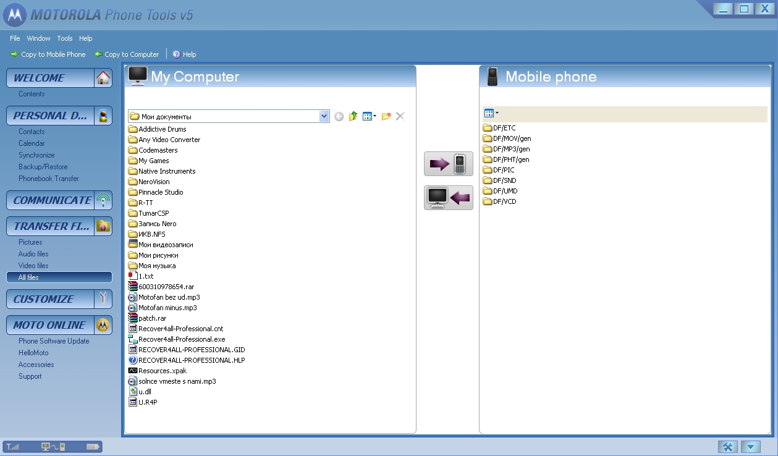778x456 pixels.
Task: Select the Motofan bez ud.mp3 file
Action: (164, 297)
